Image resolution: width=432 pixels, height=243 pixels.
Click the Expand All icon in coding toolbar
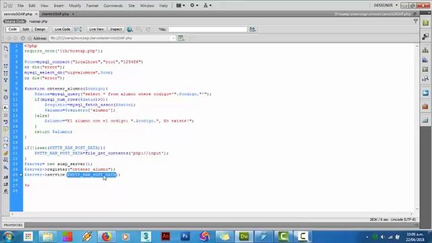pos(6,80)
